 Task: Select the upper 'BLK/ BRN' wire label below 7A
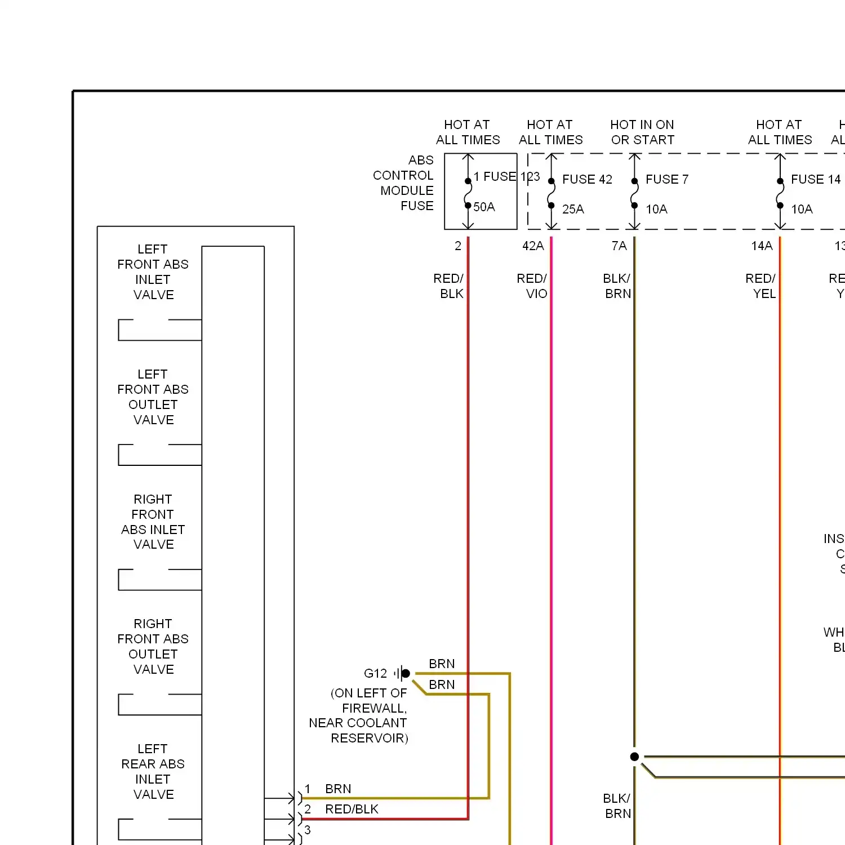617,286
